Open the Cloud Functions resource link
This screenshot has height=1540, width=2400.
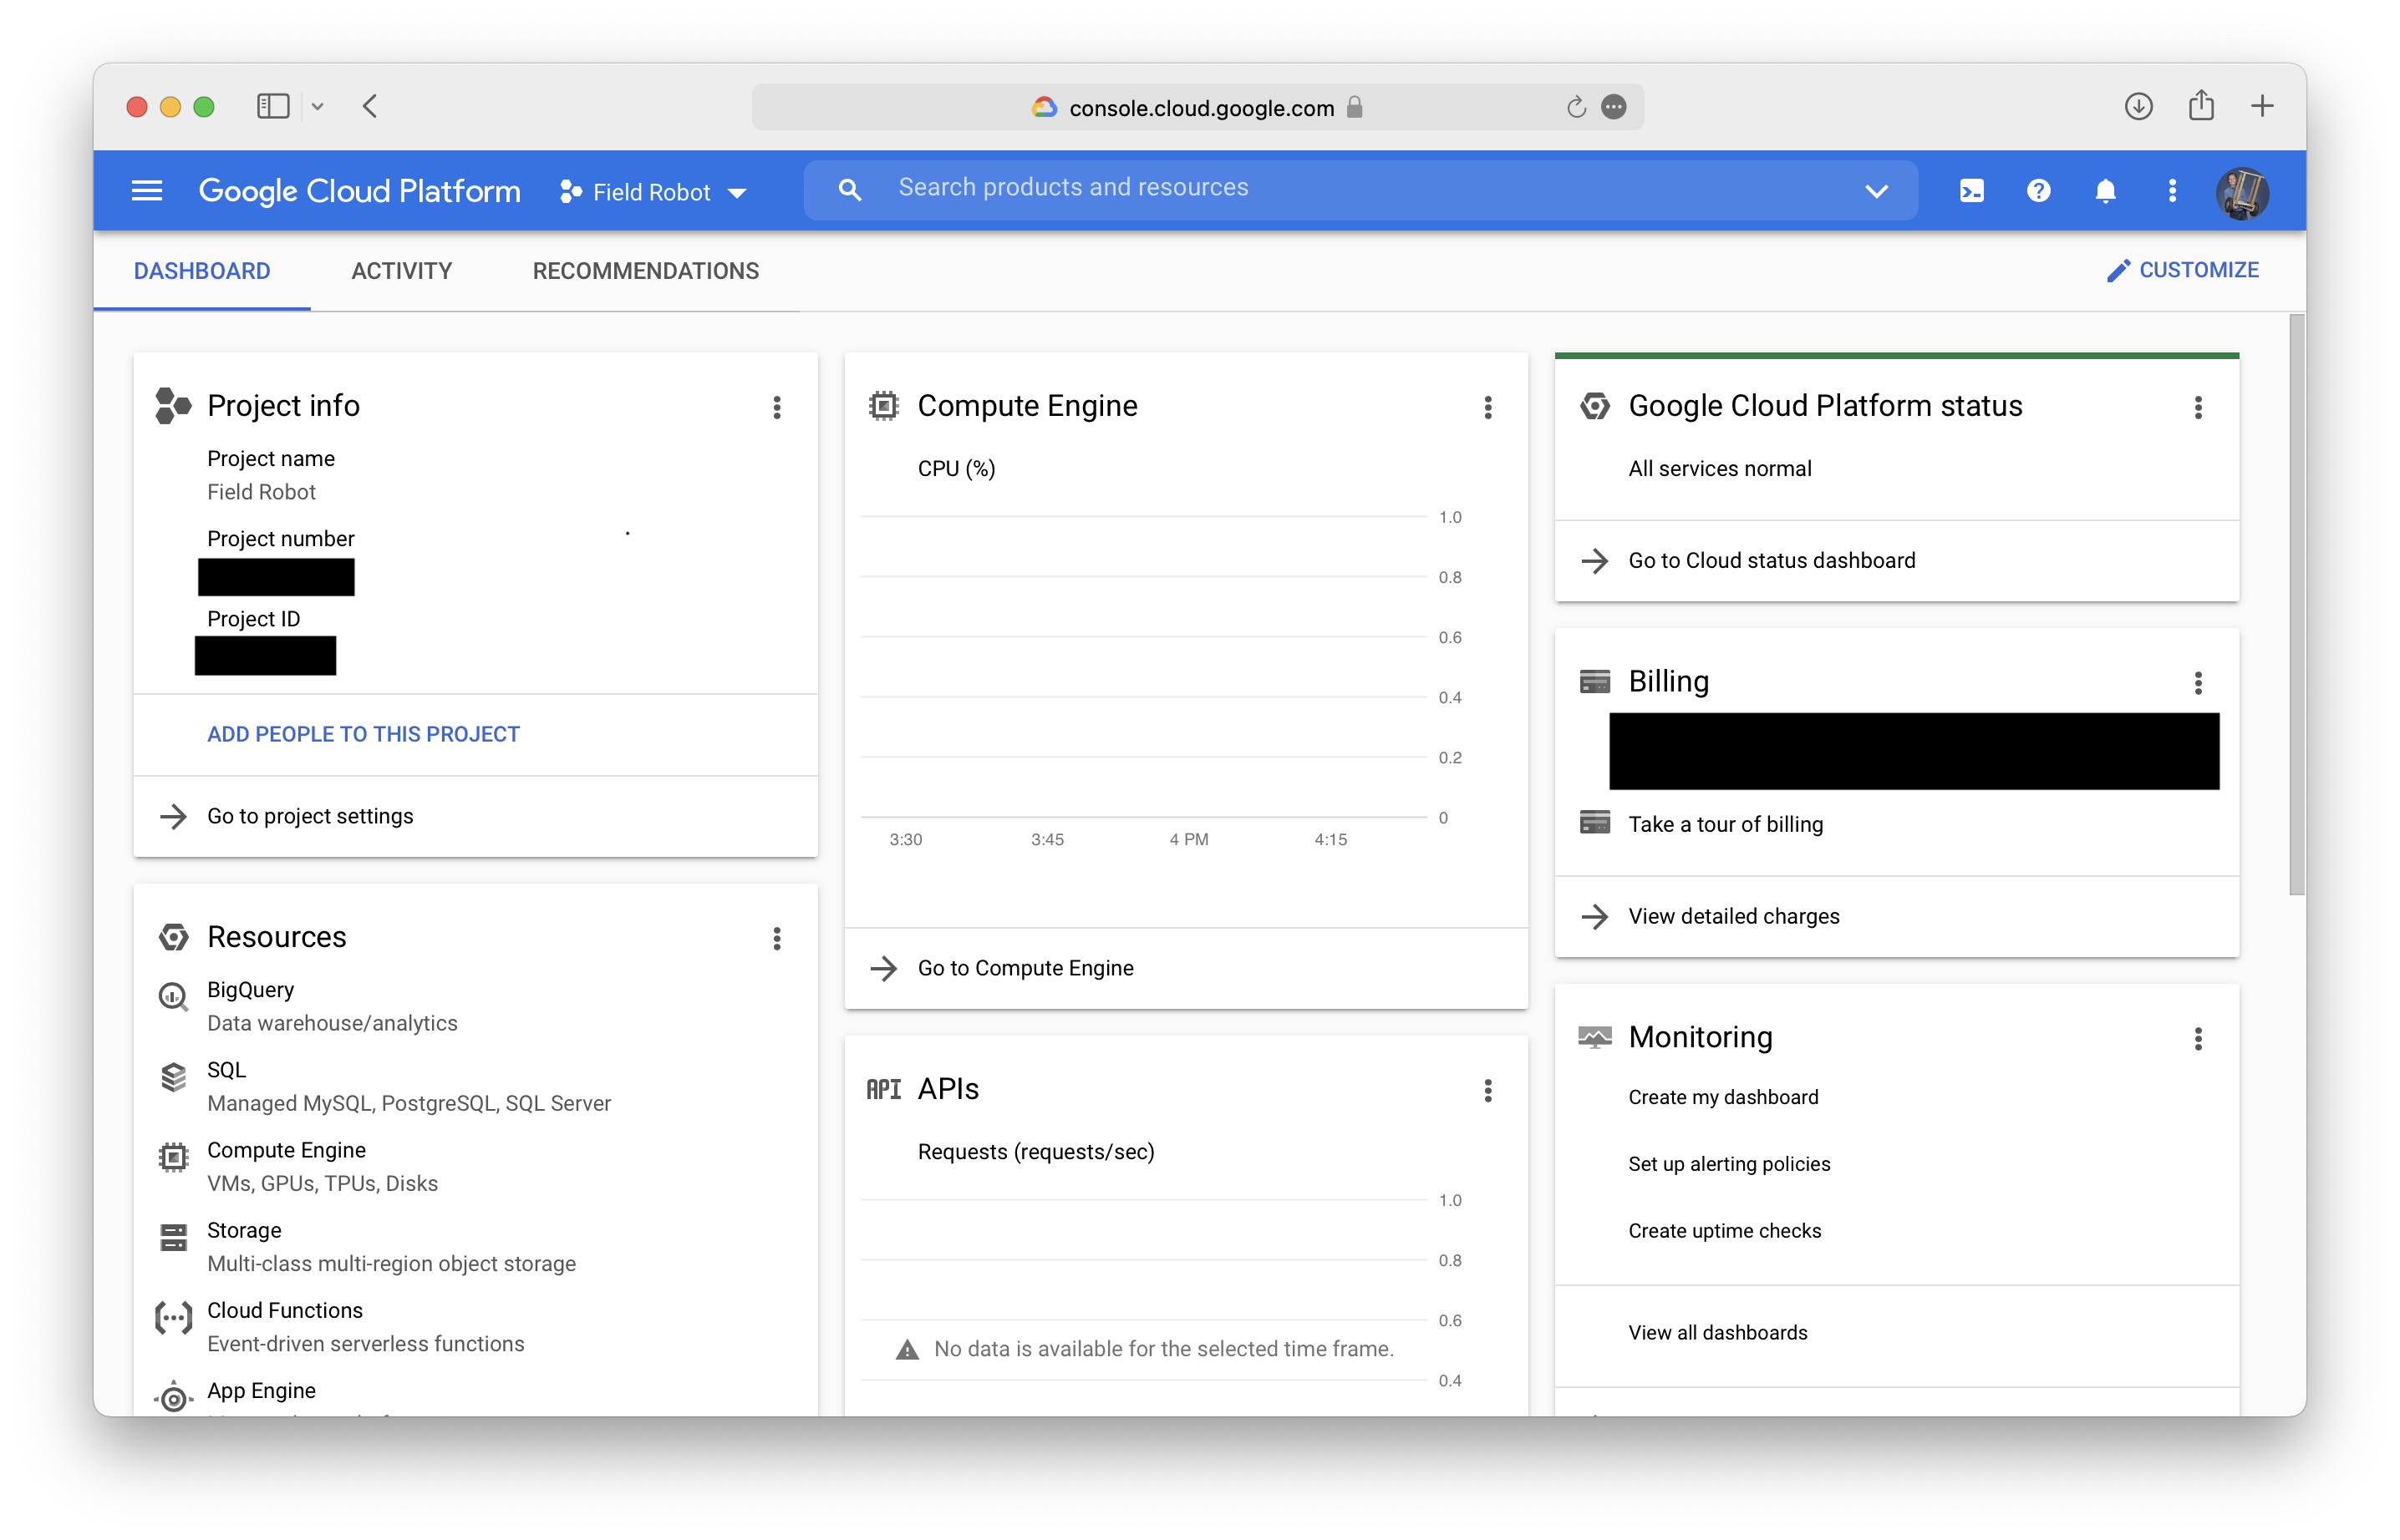[x=285, y=1311]
